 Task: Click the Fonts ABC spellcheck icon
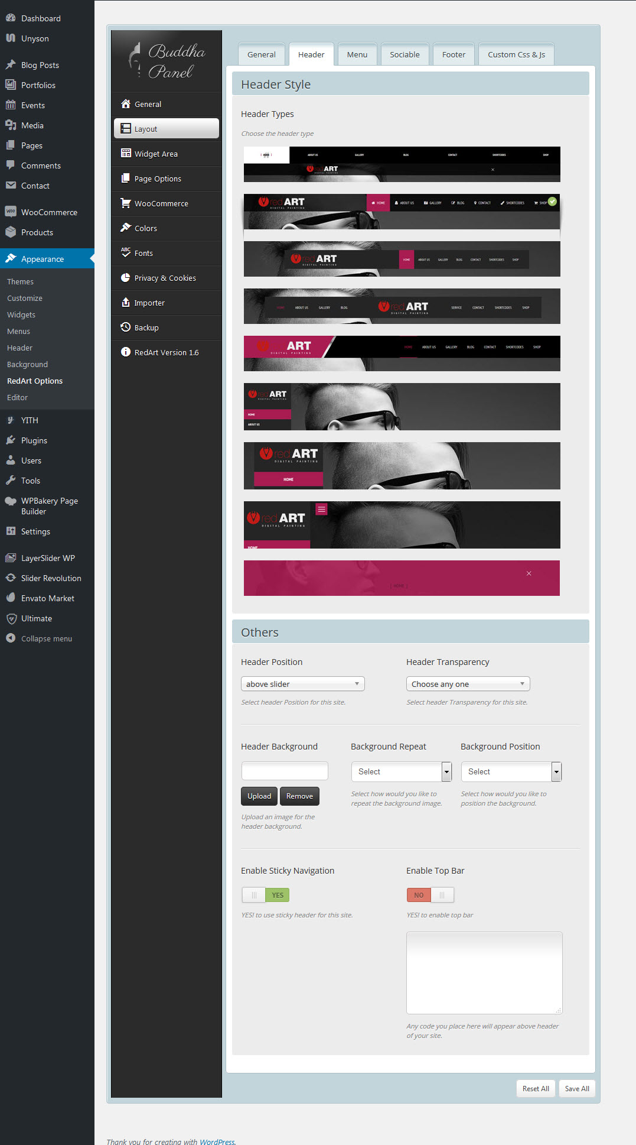coord(125,252)
